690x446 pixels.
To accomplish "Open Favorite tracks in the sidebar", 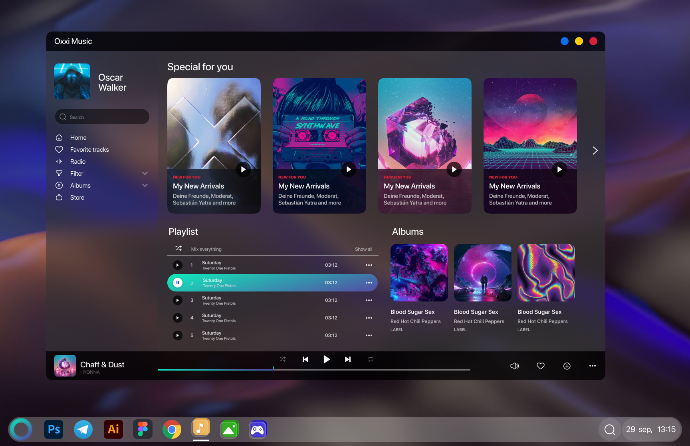I will (89, 149).
